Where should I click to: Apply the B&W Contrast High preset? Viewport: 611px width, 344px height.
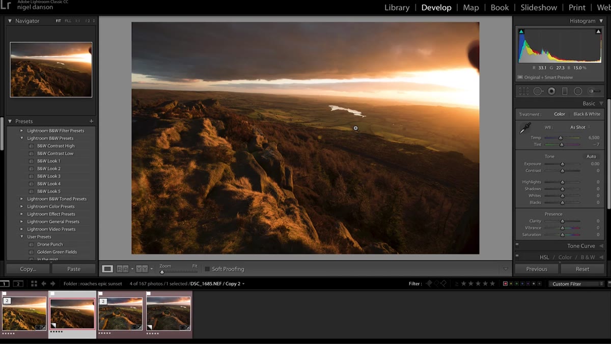55,146
